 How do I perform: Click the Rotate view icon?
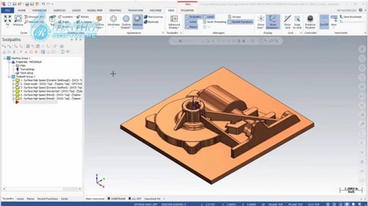(x=83, y=17)
